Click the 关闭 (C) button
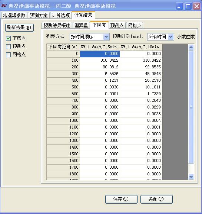This screenshot has width=202, height=214. pyautogui.click(x=156, y=199)
